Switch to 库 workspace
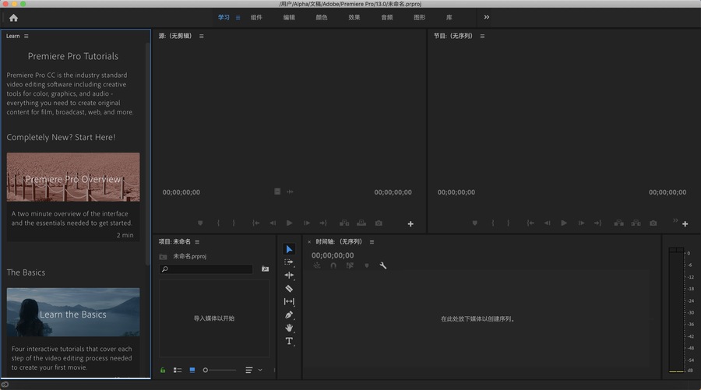The height and width of the screenshot is (390, 701). (x=449, y=17)
